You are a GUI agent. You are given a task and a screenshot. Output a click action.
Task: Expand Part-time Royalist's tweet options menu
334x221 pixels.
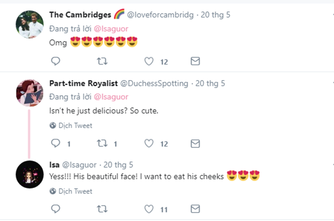coord(332,84)
